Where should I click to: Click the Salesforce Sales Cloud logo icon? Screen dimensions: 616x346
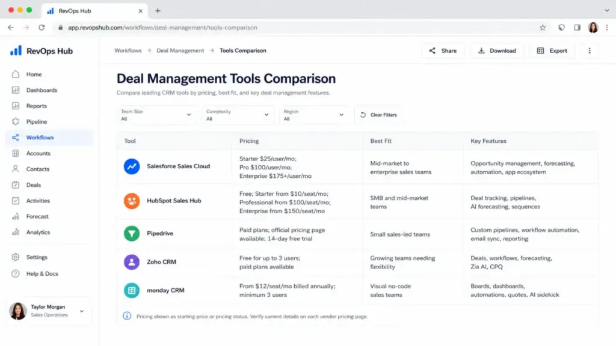132,166
